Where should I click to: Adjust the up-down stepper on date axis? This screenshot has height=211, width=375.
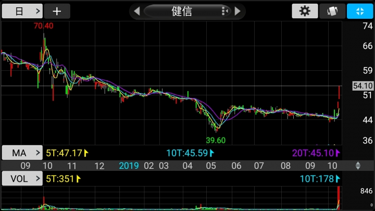[x=358, y=166]
